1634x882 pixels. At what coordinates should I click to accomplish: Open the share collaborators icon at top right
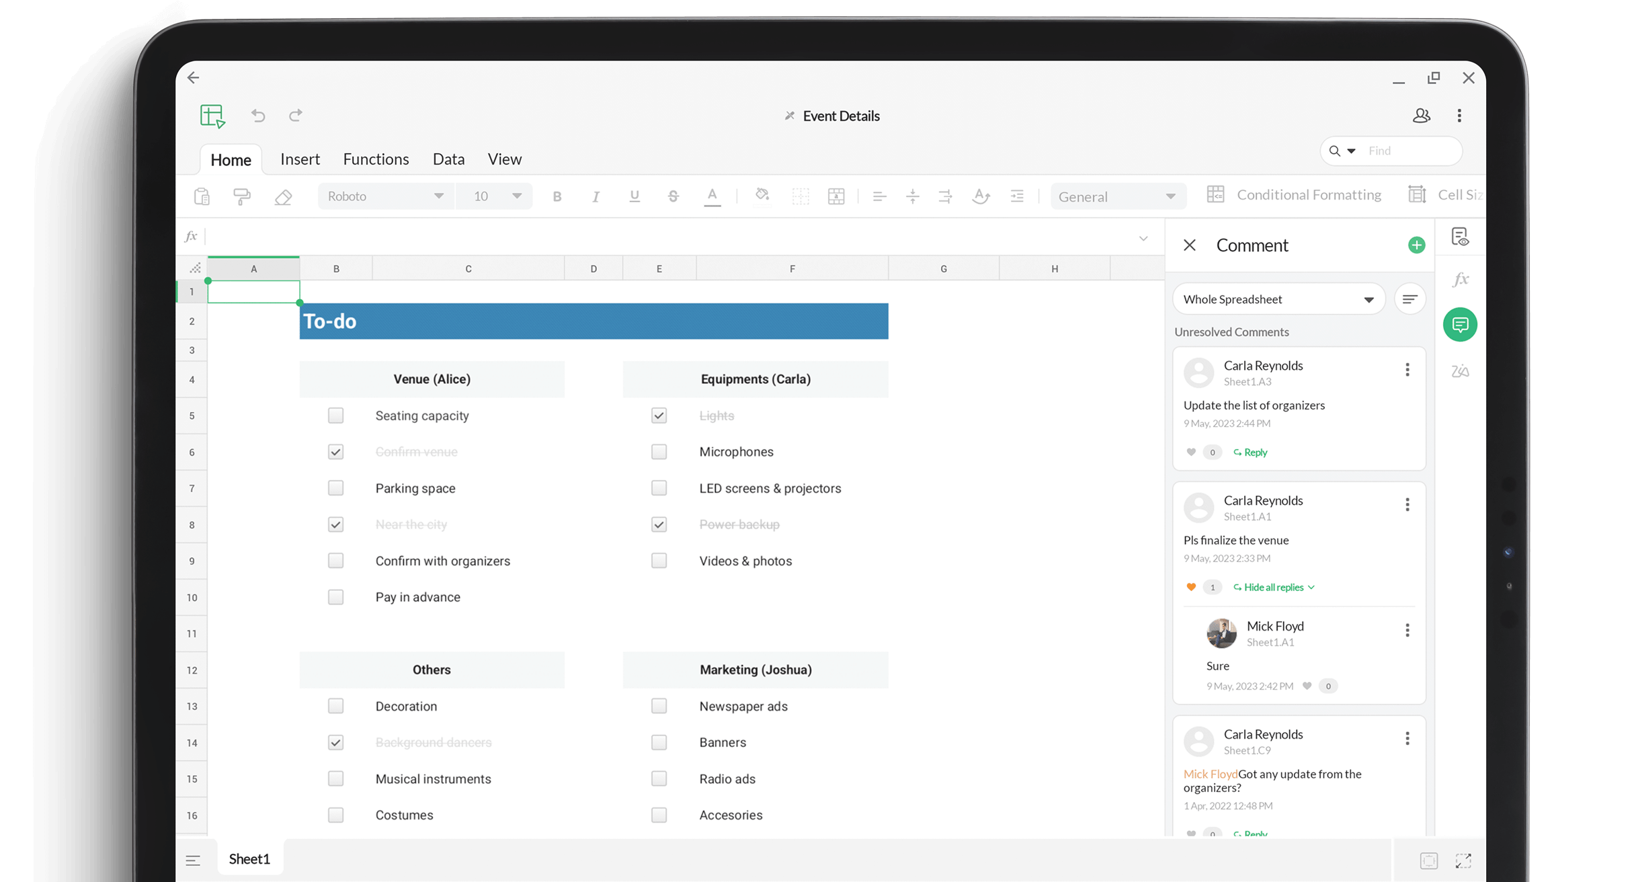[x=1422, y=116]
